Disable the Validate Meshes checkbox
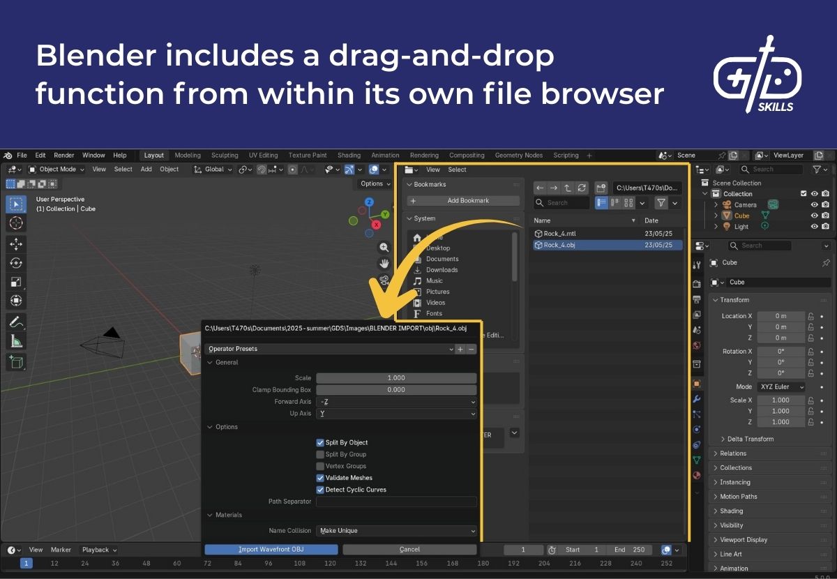 [x=320, y=478]
